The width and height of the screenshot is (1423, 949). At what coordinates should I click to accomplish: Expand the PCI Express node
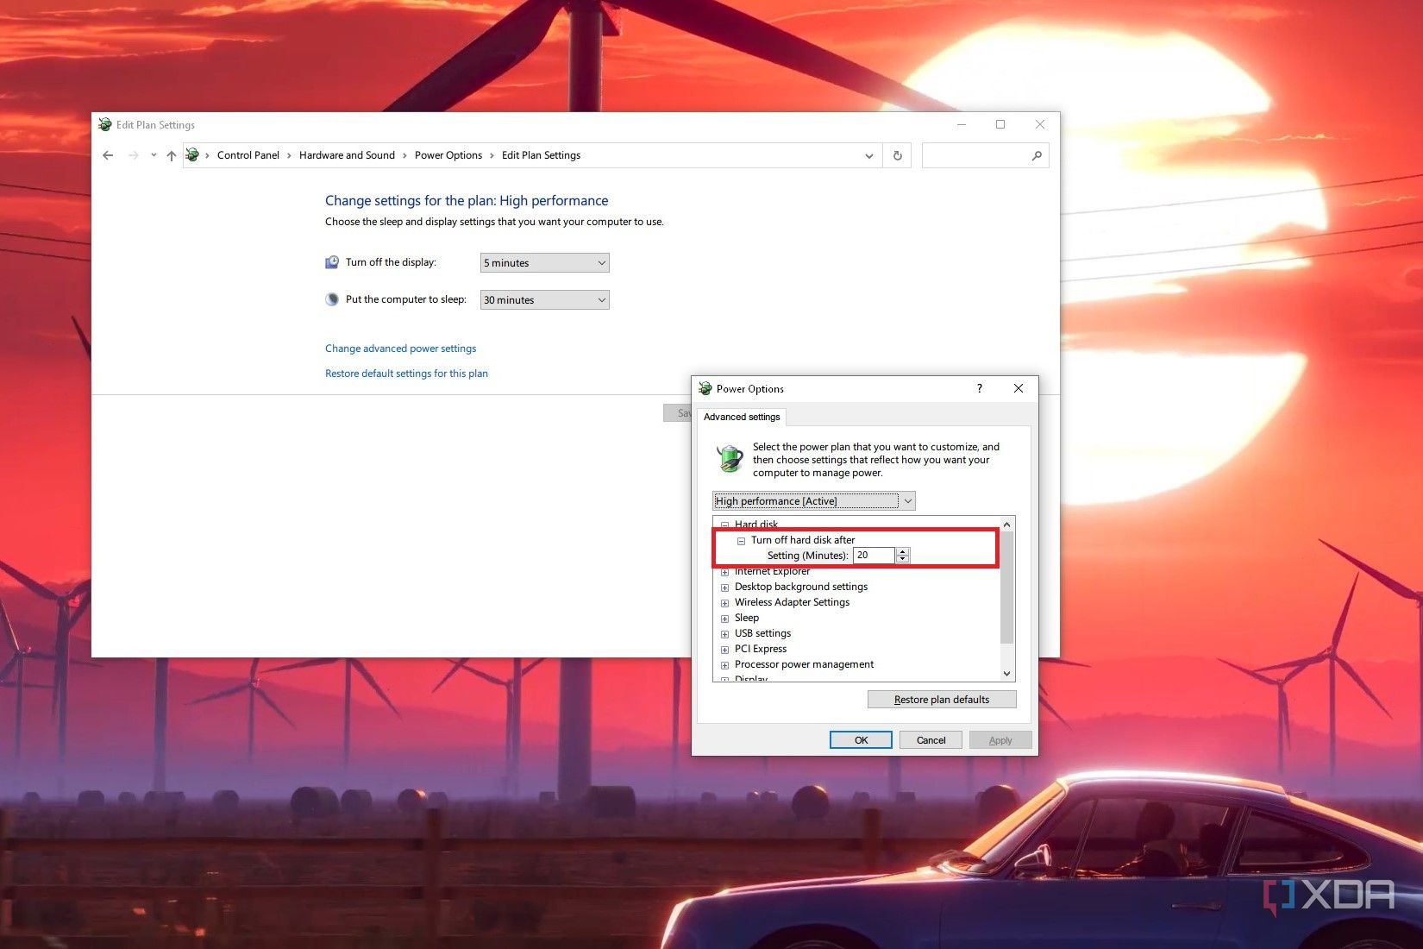pyautogui.click(x=724, y=650)
